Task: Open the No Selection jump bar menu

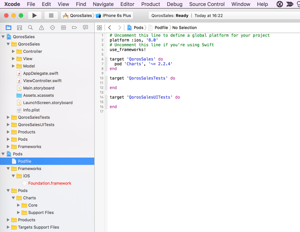Action: click(184, 27)
